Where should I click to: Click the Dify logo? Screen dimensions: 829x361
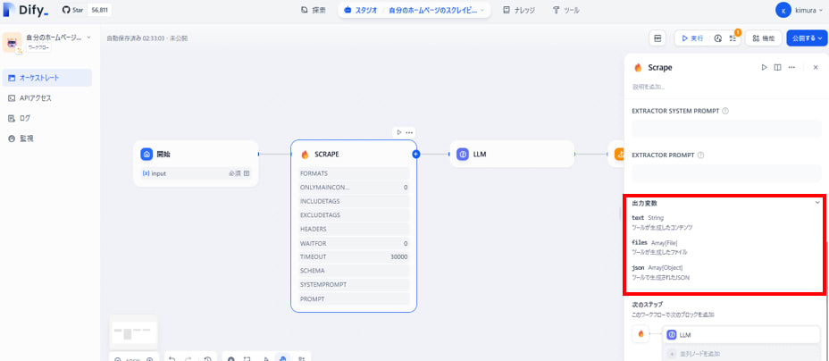[x=26, y=10]
